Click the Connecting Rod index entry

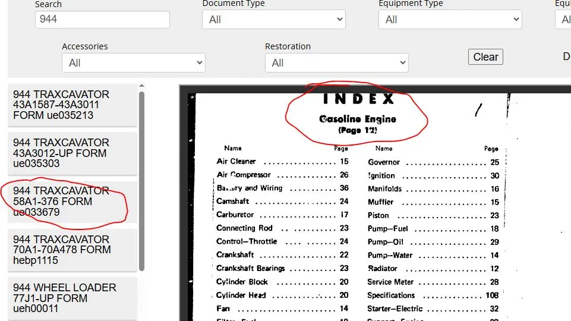282,228
